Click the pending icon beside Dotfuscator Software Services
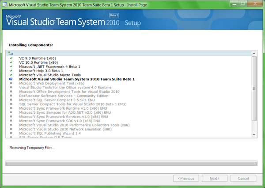 [11, 96]
